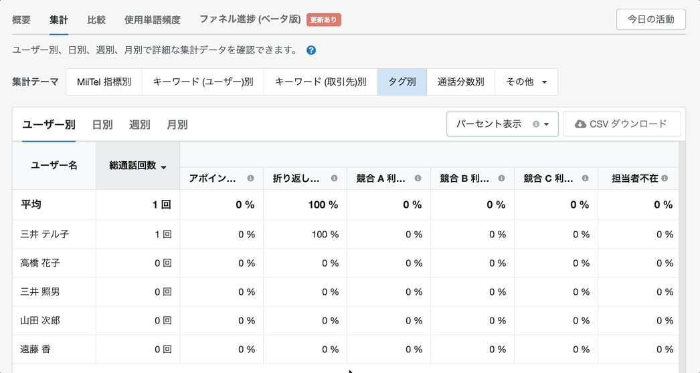The width and height of the screenshot is (700, 373).
Task: Select キーワード (ユーザー)別 theme
Action: 203,82
